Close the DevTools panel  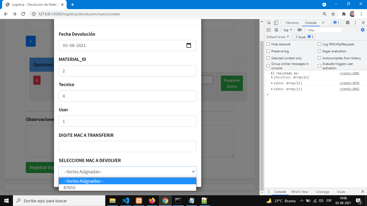point(363,23)
